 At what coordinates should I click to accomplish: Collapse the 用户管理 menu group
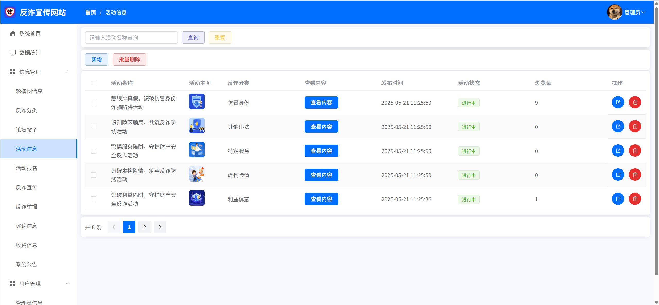67,284
